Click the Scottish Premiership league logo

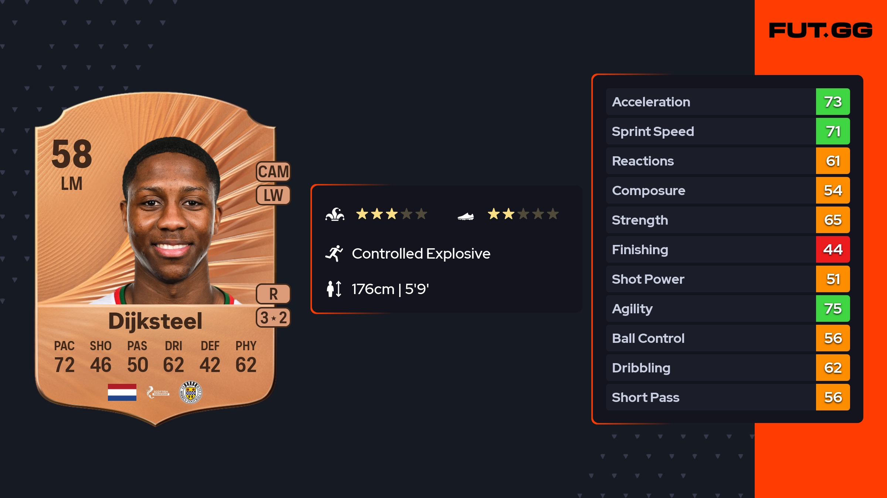(158, 392)
